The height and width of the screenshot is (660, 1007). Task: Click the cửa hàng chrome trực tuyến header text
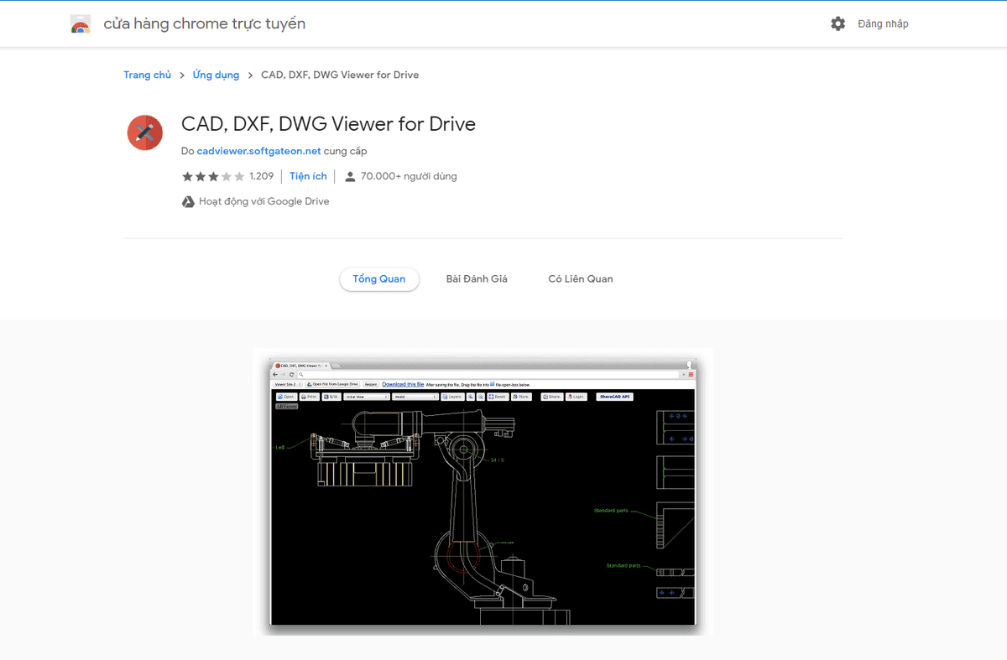[x=204, y=23]
